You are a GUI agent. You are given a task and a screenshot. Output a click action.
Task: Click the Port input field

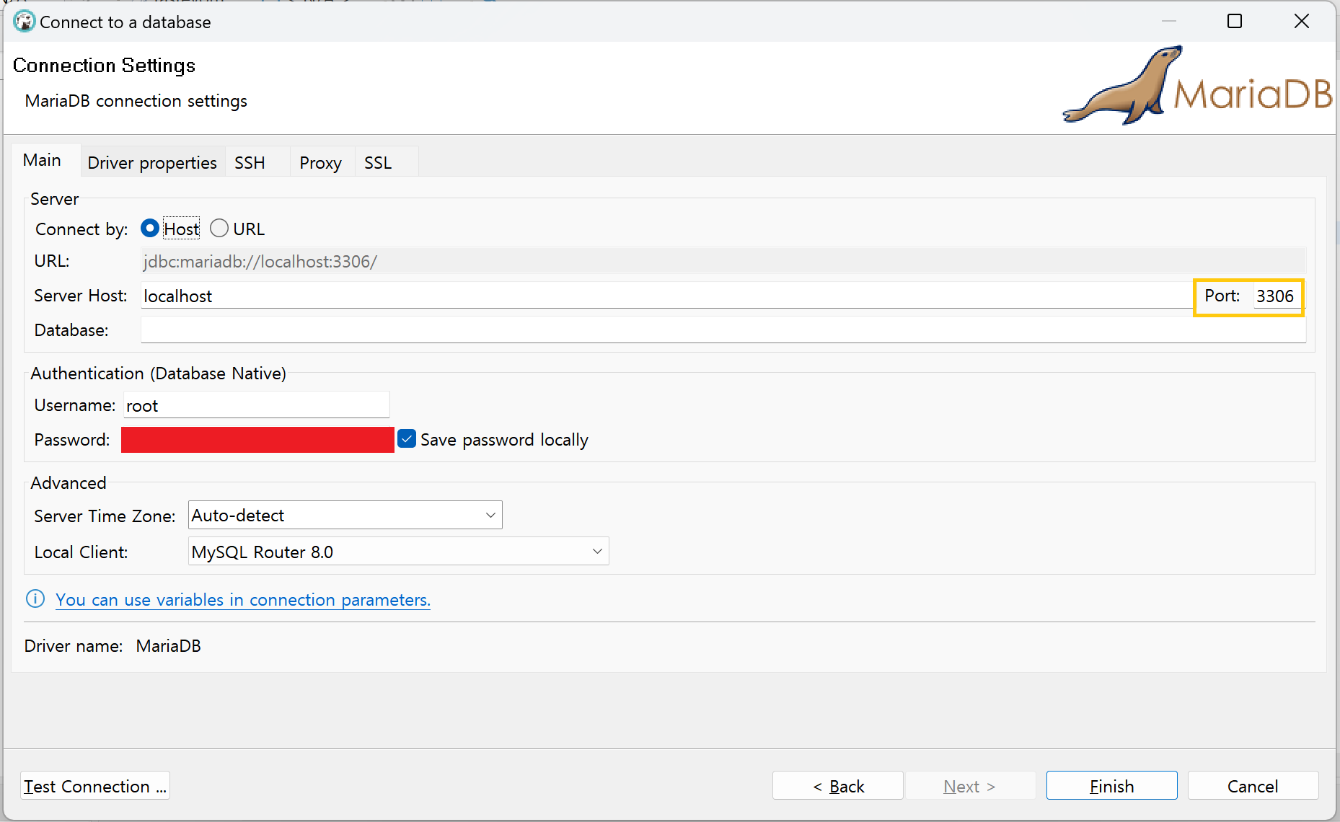coord(1277,296)
